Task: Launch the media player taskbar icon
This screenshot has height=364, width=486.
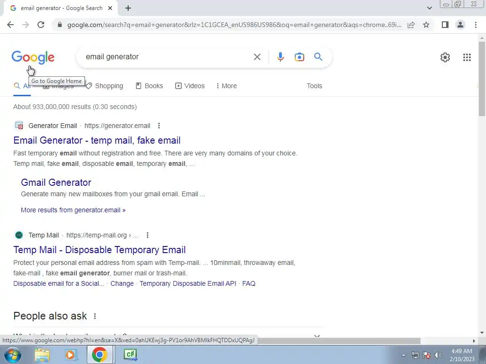Action: (71, 355)
